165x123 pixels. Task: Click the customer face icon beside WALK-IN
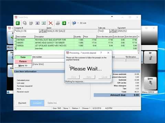tap(45, 31)
